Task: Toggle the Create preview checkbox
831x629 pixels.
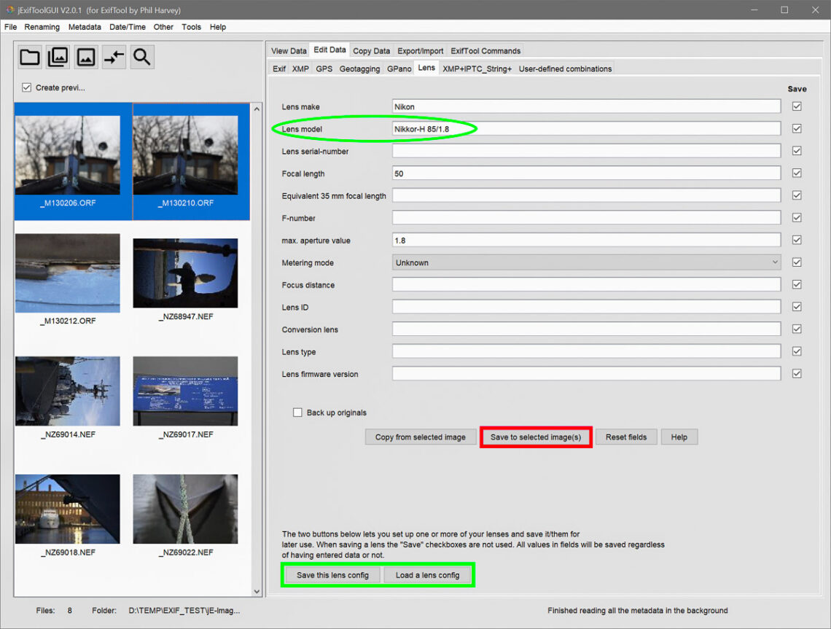Action: coord(27,87)
